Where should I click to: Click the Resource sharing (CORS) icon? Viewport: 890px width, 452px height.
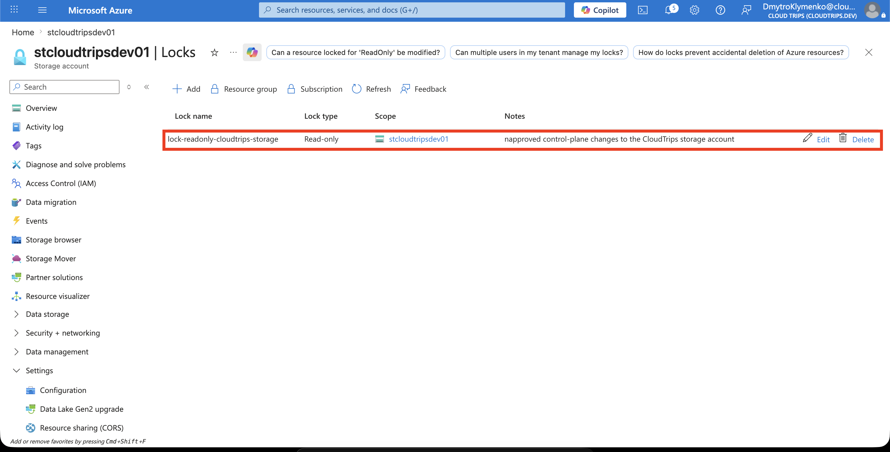click(x=30, y=428)
